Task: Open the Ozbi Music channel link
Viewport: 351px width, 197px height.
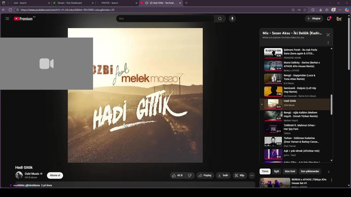Action: point(32,174)
